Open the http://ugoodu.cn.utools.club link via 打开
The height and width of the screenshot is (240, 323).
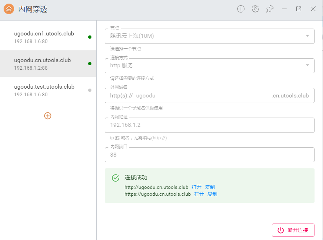[197, 187]
